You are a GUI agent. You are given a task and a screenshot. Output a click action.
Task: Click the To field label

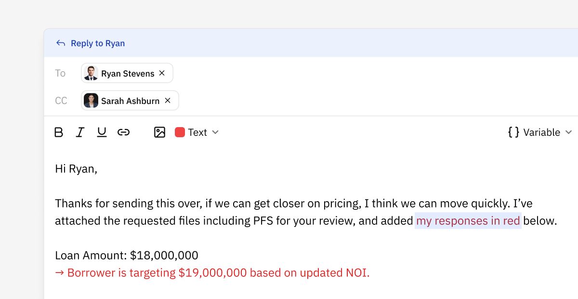point(60,73)
